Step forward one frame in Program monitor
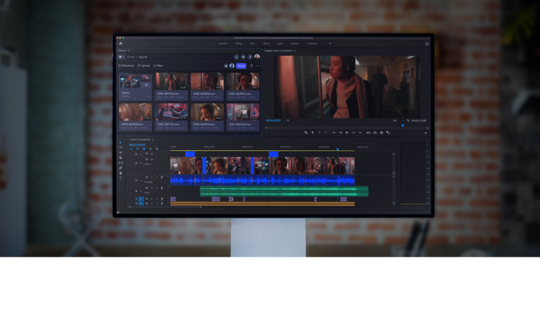540x309 pixels. [x=354, y=133]
